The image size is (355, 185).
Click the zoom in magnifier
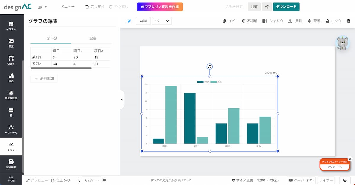point(105,180)
